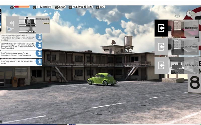Viewport: 201px width, 125px height.
Task: Click the location pin icon
Action: pos(70,7)
